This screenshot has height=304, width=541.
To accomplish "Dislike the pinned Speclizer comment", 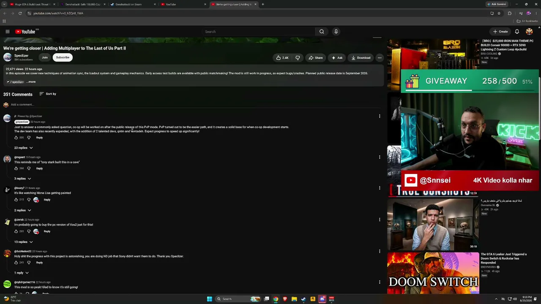I will point(29,138).
